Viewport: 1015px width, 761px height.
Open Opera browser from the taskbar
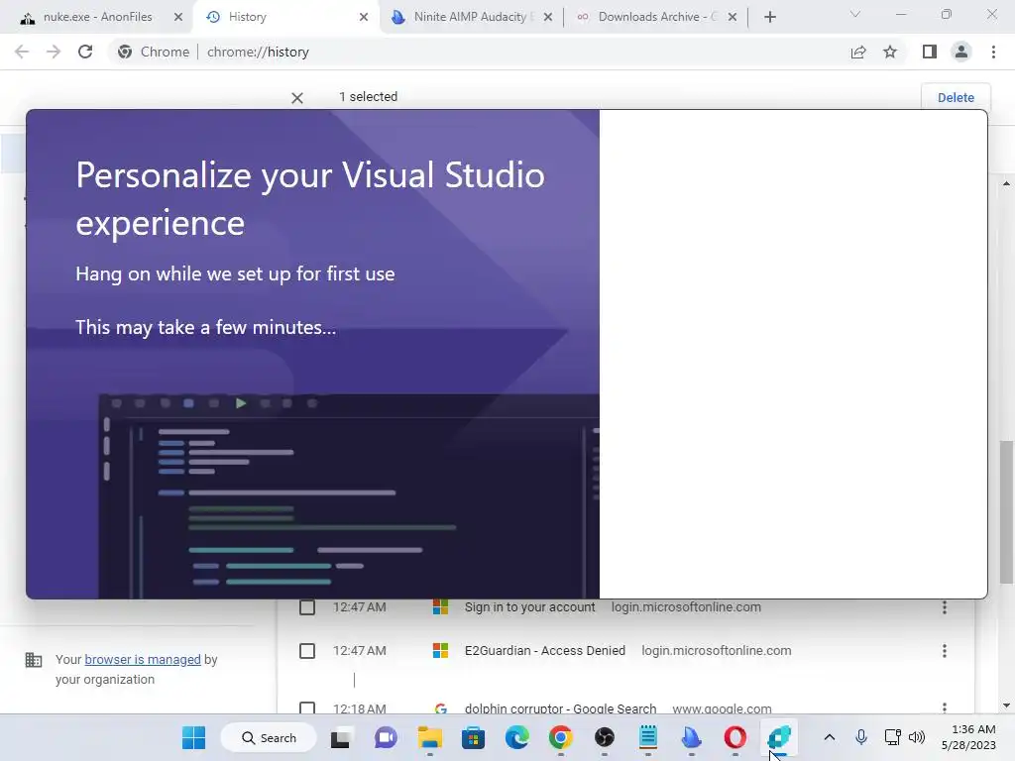click(734, 737)
